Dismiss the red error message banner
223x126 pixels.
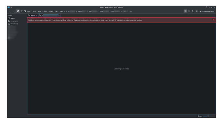coord(214,20)
